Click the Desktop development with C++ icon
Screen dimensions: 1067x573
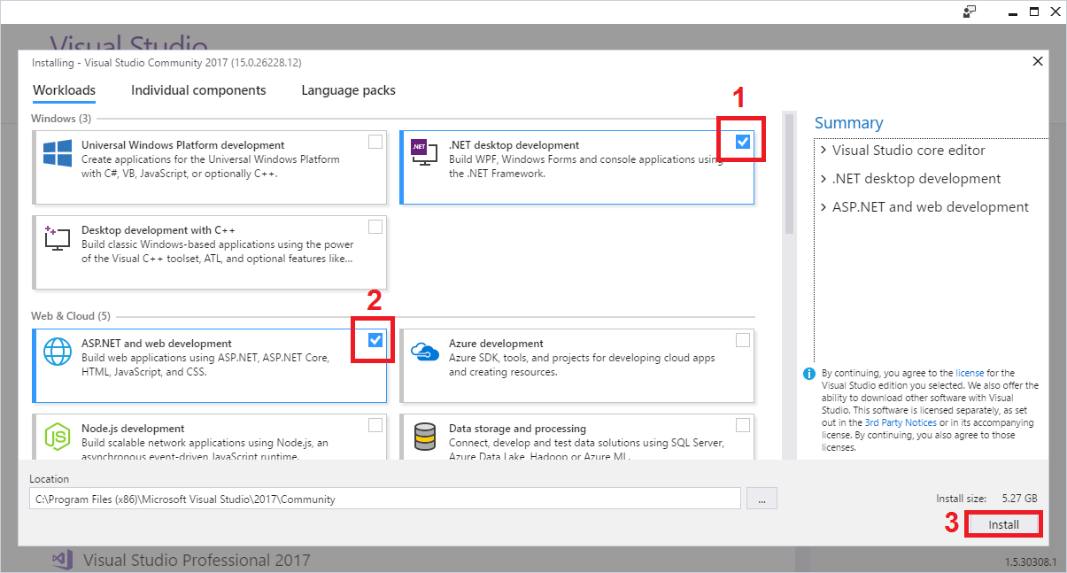click(58, 237)
